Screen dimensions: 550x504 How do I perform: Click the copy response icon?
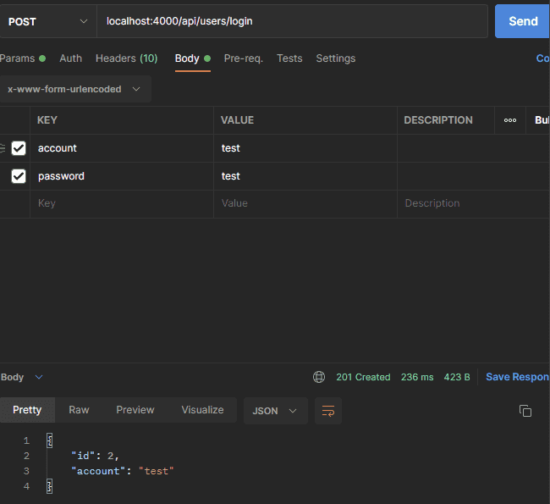point(525,411)
